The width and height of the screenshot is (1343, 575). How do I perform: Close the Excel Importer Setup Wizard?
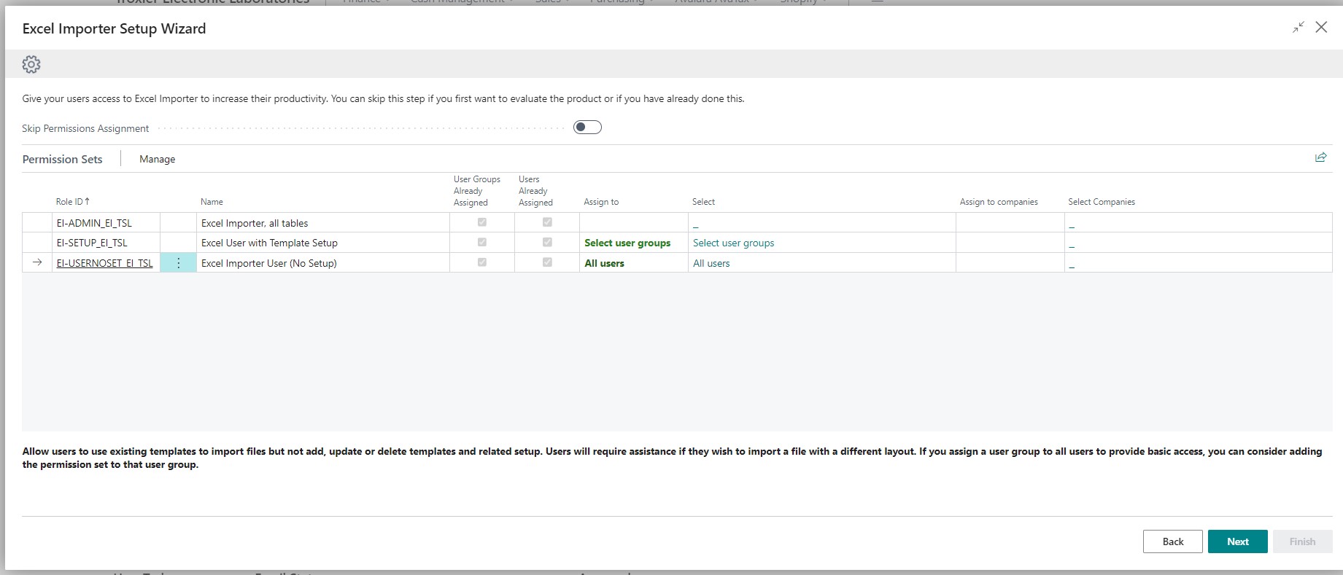point(1321,27)
